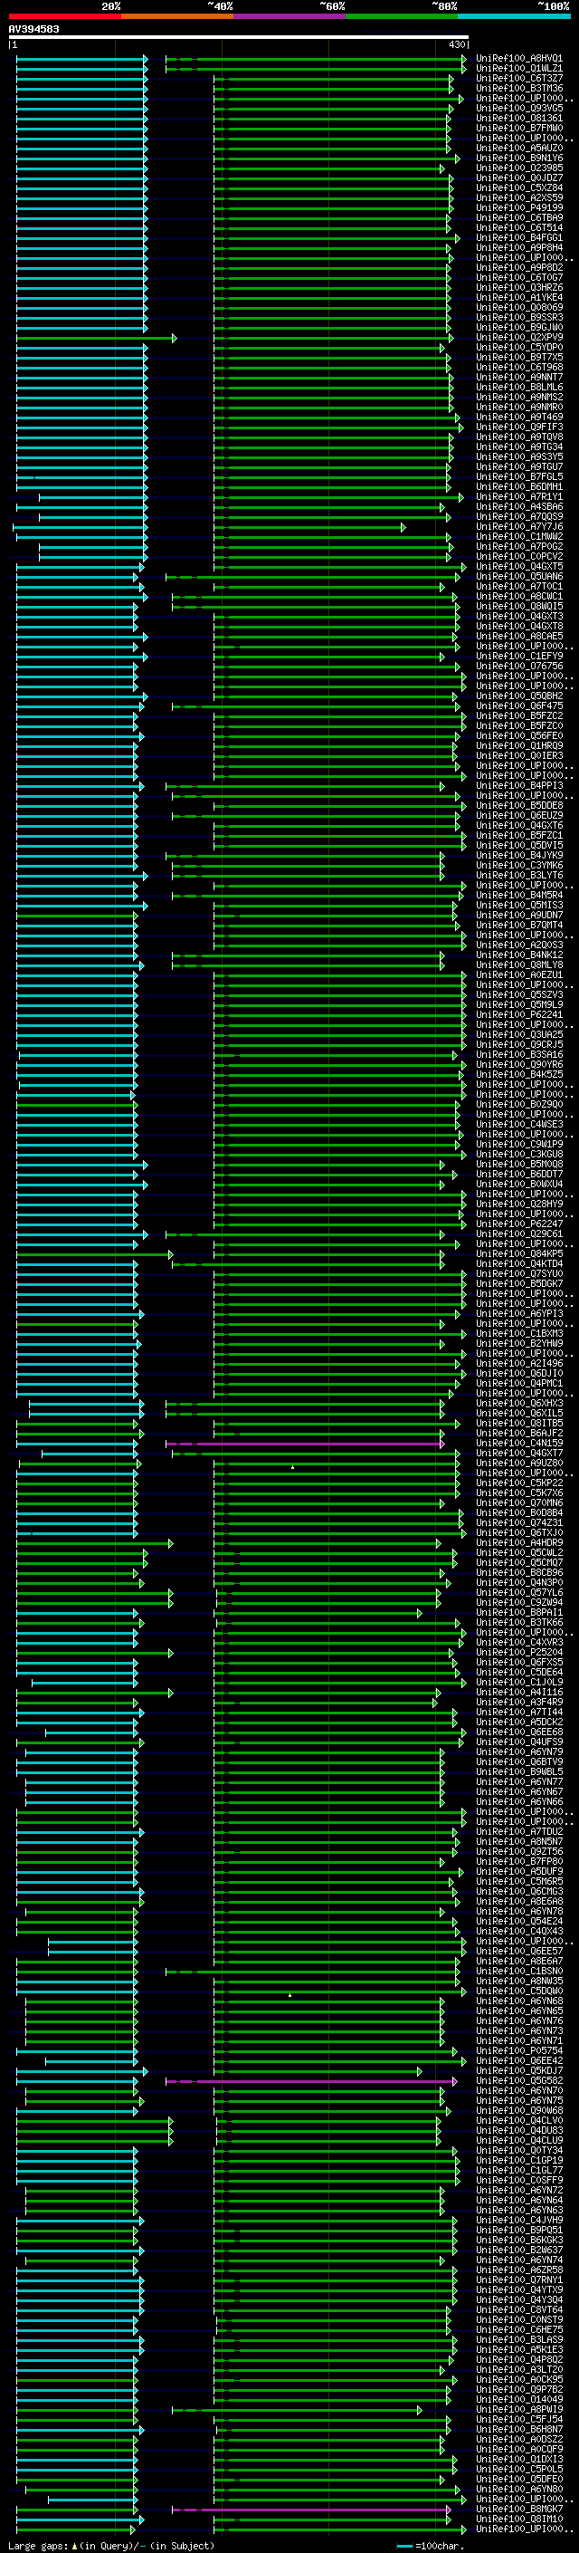This screenshot has width=579, height=2553.
Task: Open hit UniRef100_Q1WLZ1
Action: (519, 69)
